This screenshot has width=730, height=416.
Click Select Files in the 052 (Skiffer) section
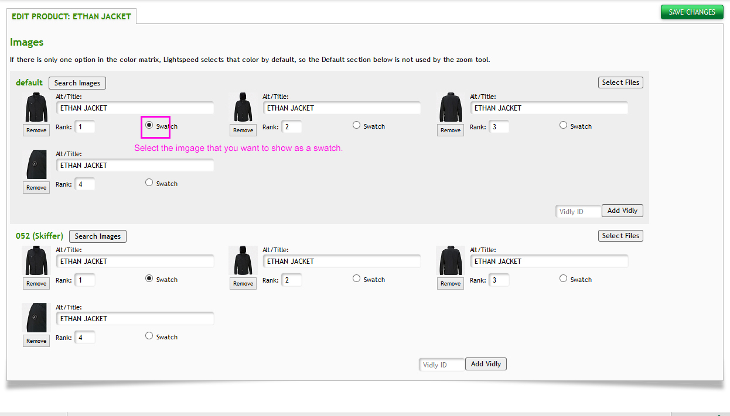click(x=620, y=236)
